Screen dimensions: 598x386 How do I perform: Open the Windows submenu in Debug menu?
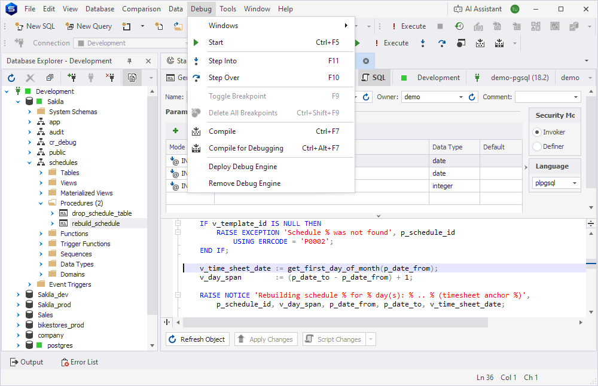[271, 26]
